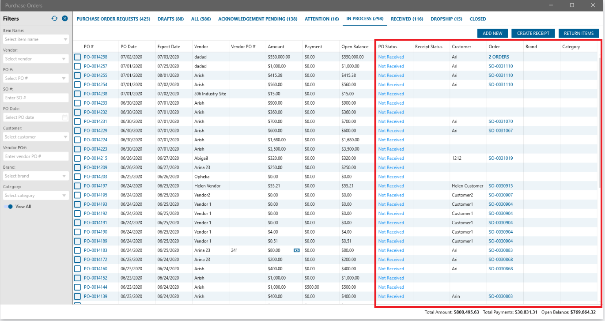The width and height of the screenshot is (605, 321).
Task: Select the "Helen Customer" cell
Action: tap(468, 186)
